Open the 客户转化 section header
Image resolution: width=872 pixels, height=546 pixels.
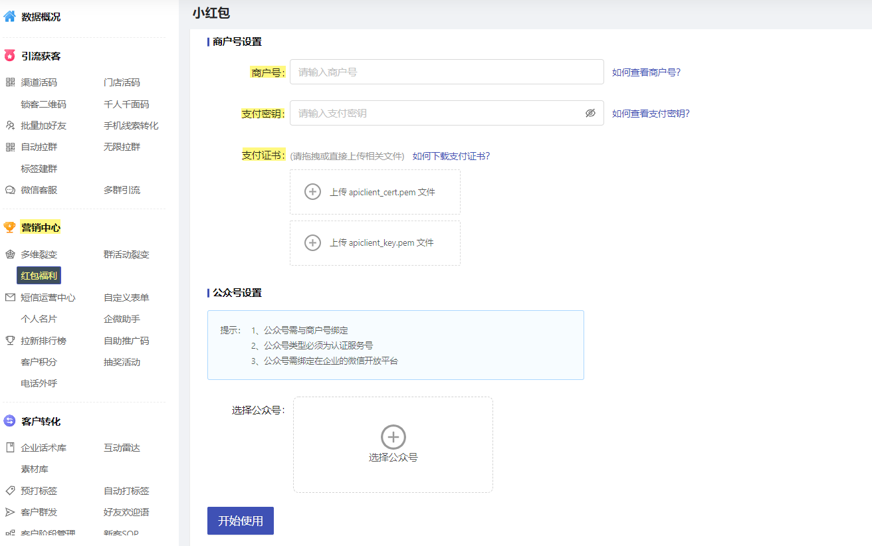coord(41,421)
